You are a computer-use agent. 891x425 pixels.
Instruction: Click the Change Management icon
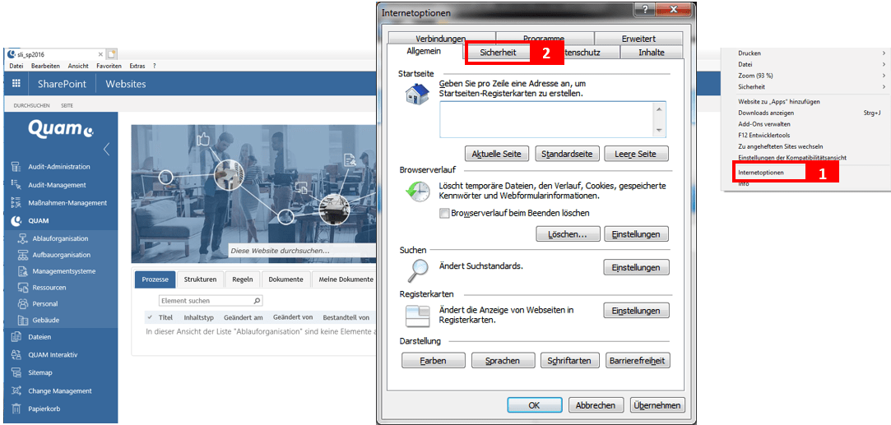click(x=16, y=391)
